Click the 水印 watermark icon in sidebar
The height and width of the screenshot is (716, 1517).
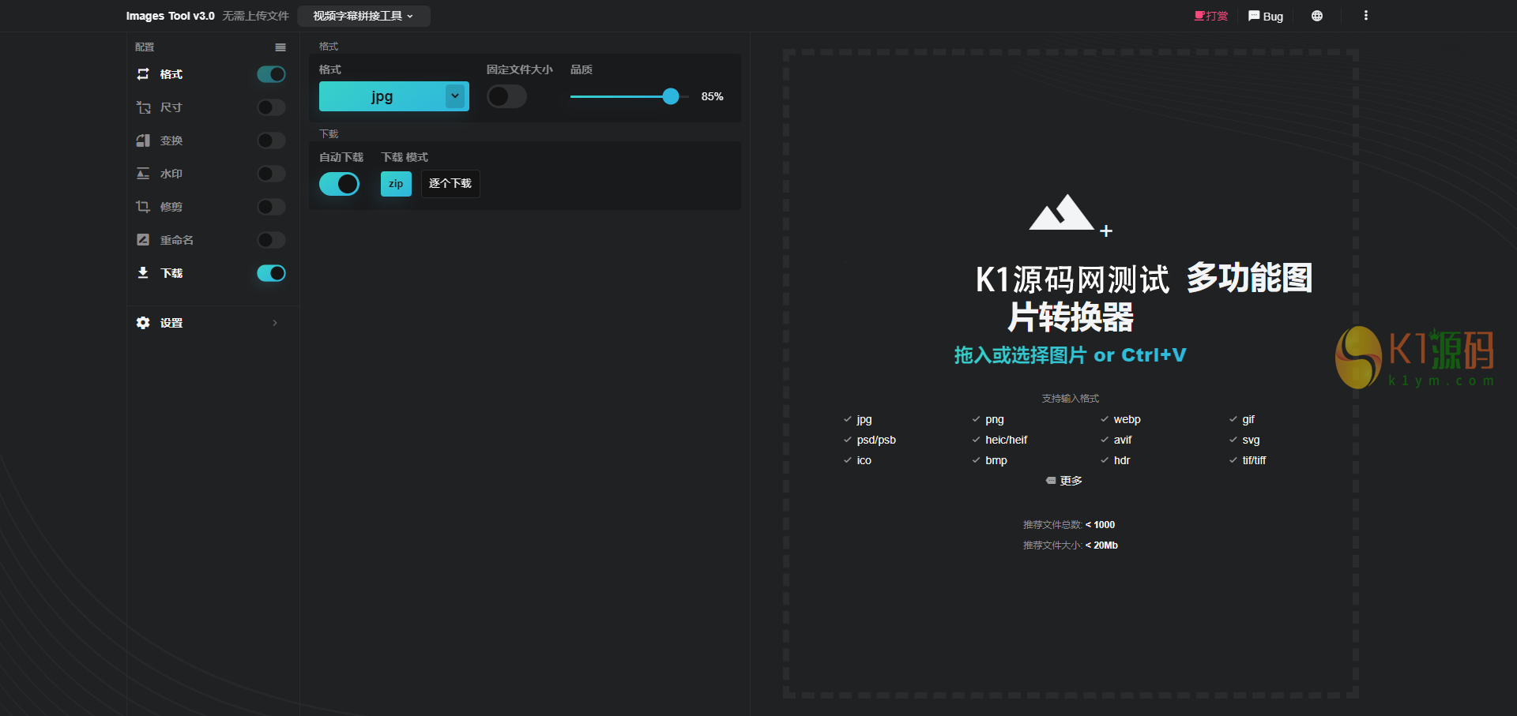coord(143,174)
